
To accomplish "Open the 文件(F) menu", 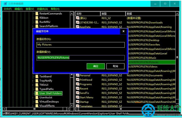I will (x=8, y=9).
